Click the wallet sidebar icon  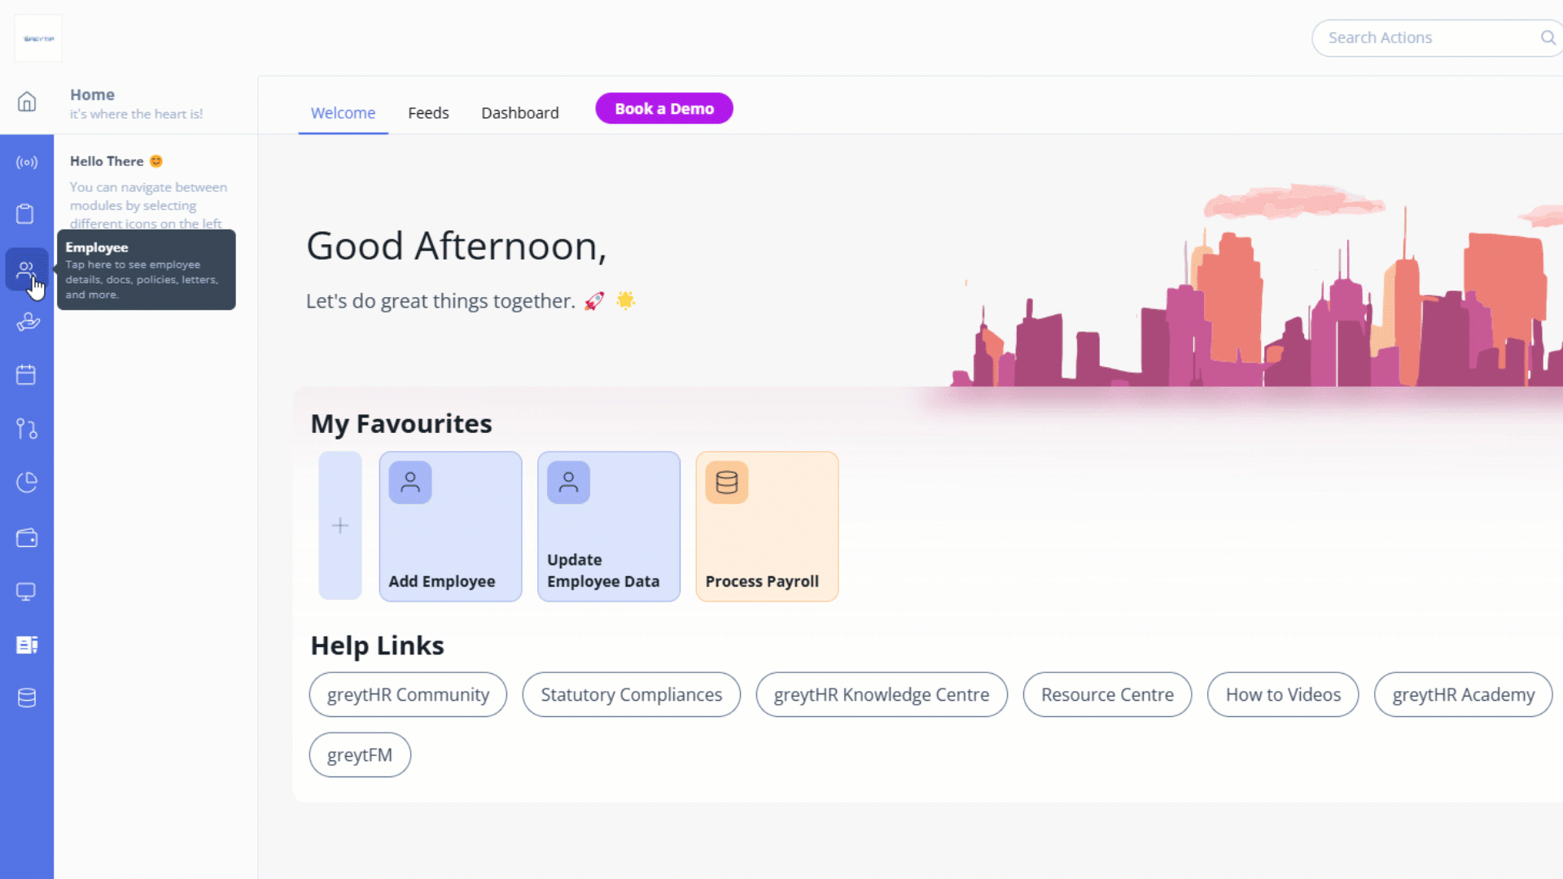pyautogui.click(x=27, y=538)
